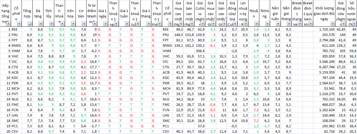357x134 pixels.
Task: Select the cell with volume 53.941
Action: click(x=324, y=88)
